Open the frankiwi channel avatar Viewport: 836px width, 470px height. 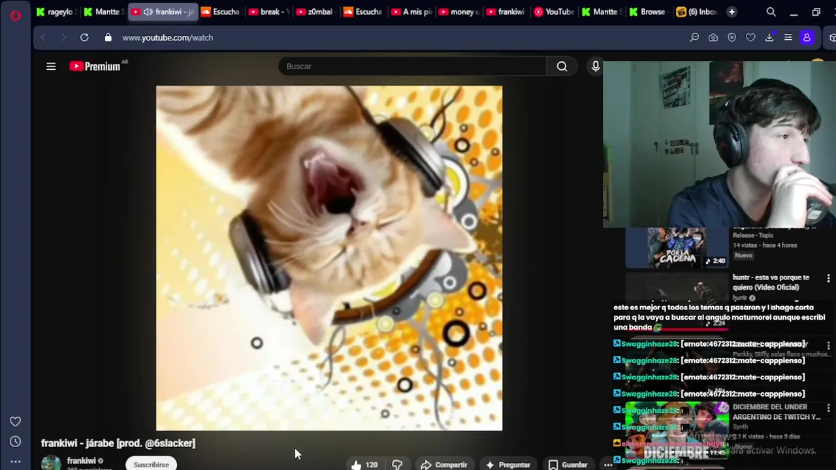51,463
